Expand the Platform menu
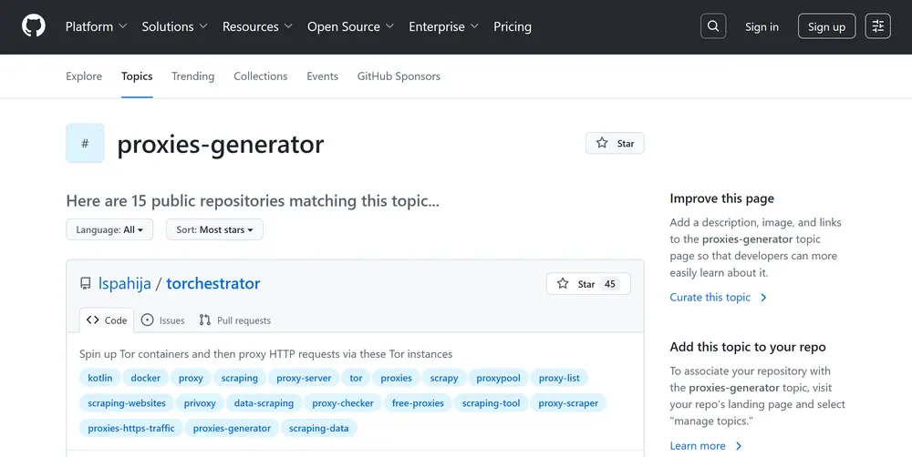The image size is (912, 457). [x=96, y=26]
